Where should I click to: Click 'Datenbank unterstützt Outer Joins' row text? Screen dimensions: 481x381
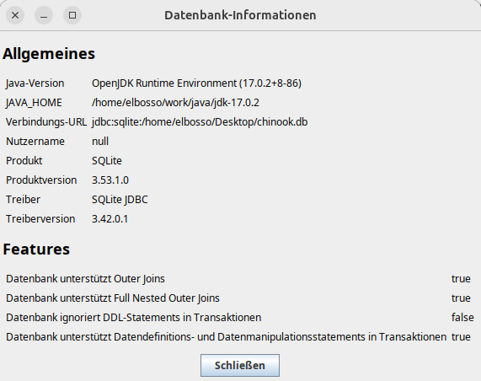click(85, 278)
